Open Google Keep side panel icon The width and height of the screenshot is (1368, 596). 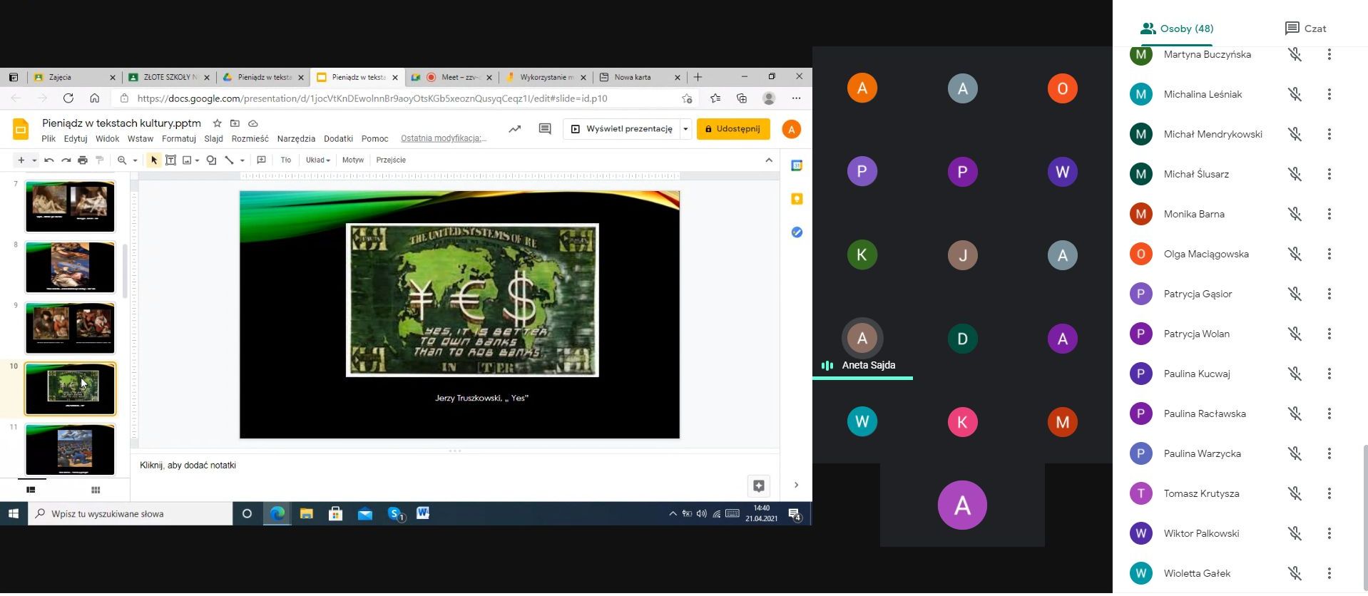[797, 199]
